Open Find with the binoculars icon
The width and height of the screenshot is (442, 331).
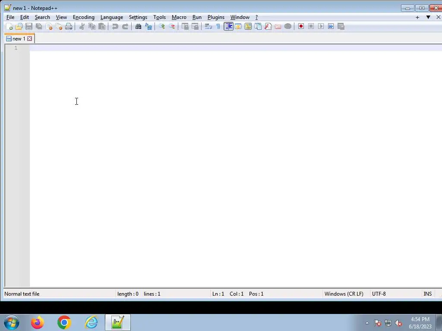tap(138, 26)
